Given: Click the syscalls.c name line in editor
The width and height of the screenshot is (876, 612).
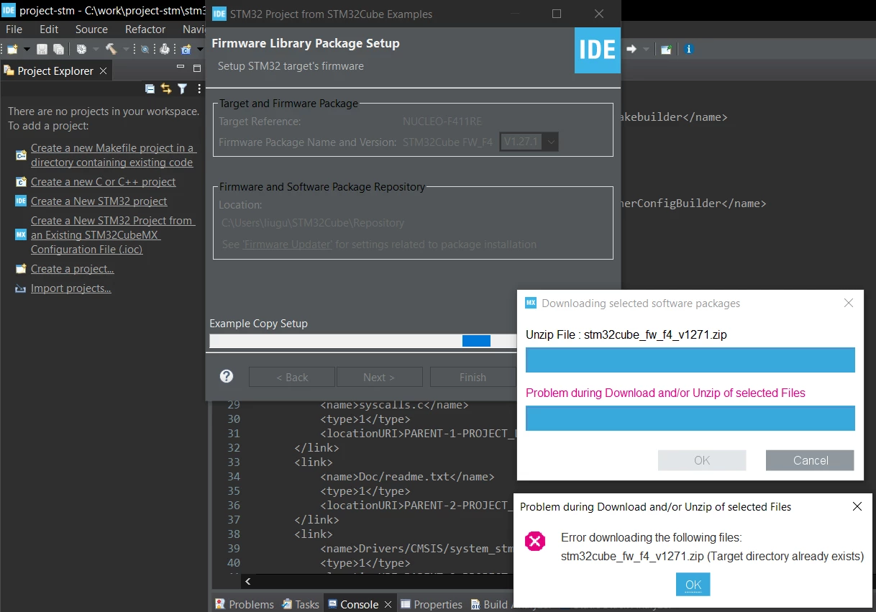Looking at the screenshot, I should (394, 404).
